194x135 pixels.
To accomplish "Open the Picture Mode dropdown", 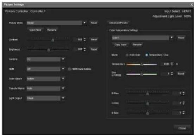I will [57, 23].
